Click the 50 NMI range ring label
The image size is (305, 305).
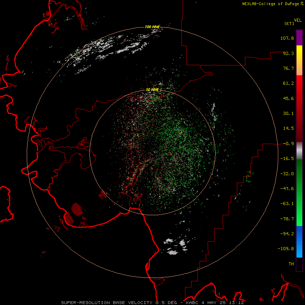pos(152,90)
